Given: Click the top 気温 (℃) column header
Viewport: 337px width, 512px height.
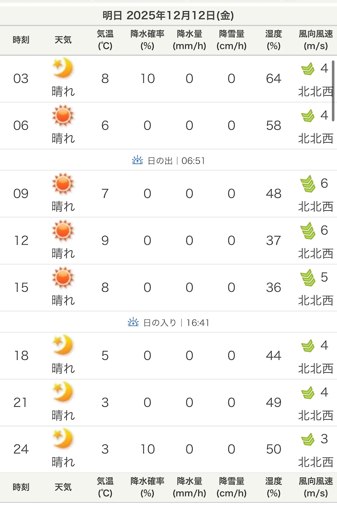Looking at the screenshot, I should point(105,40).
